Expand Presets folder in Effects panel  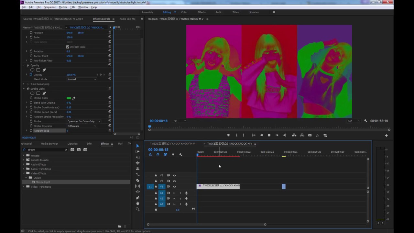tap(23, 156)
